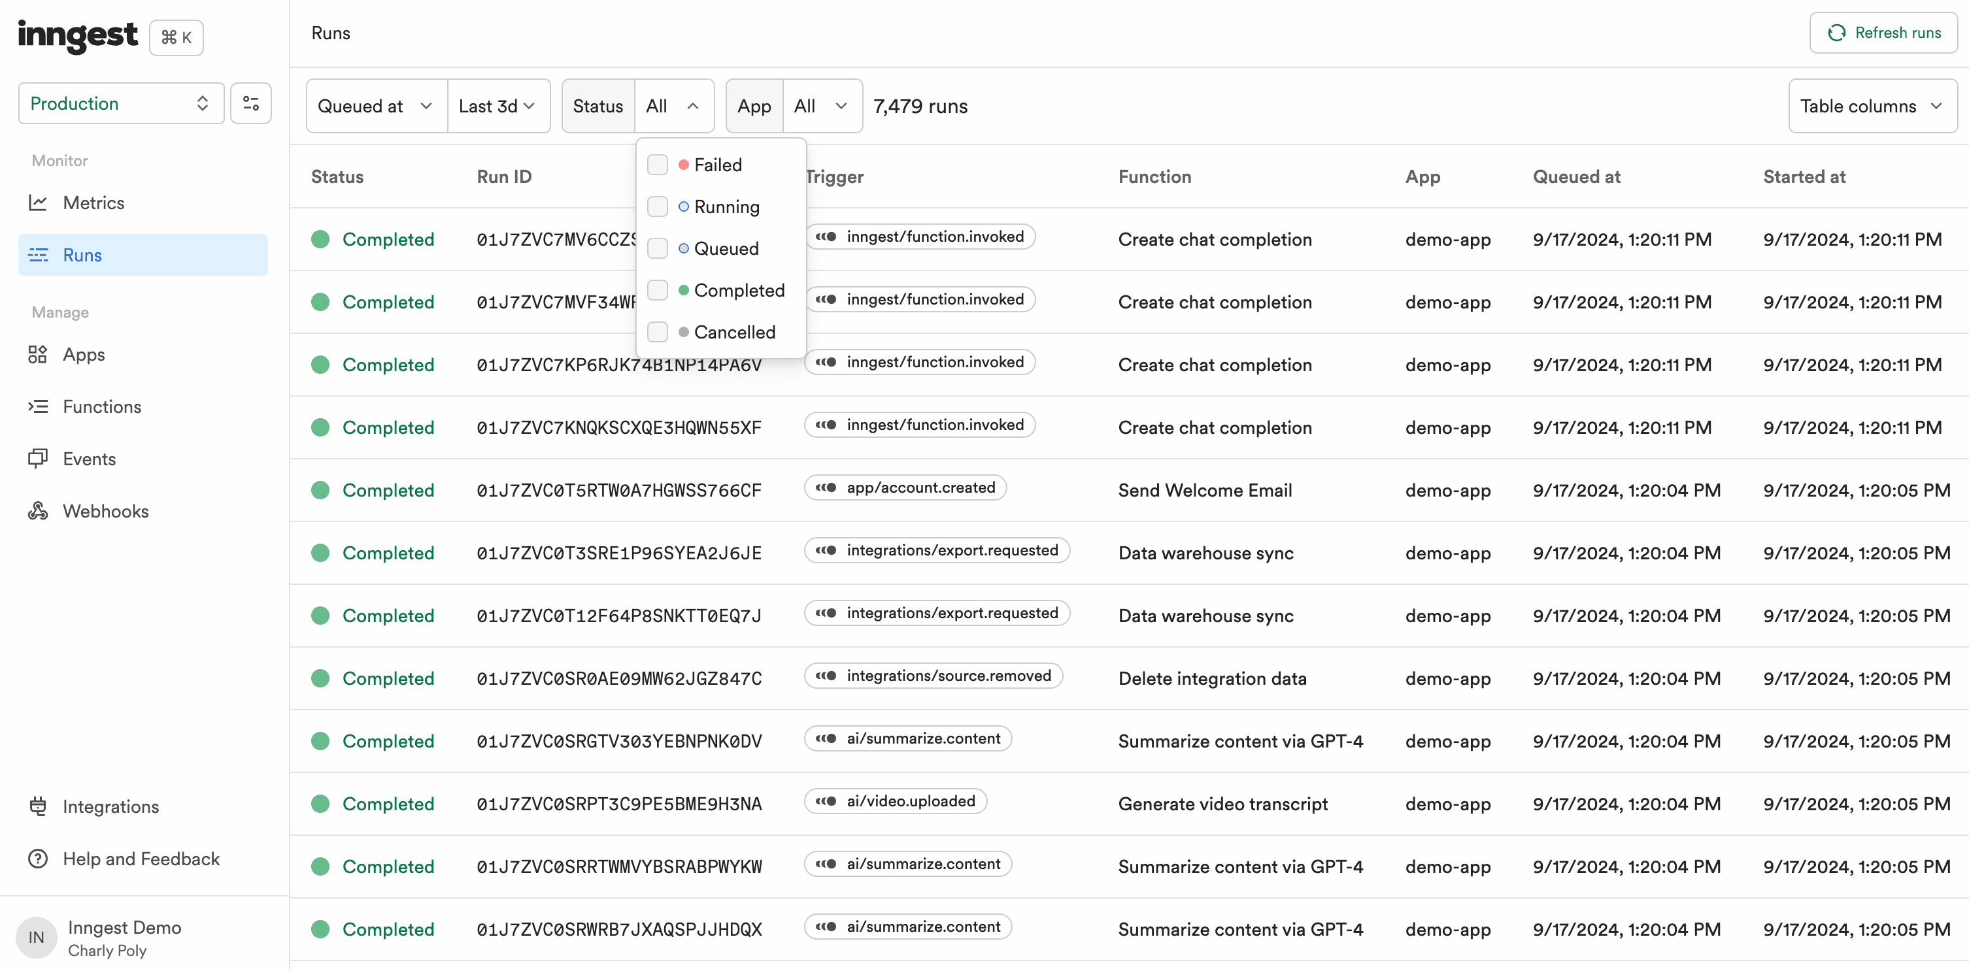Toggle the Failed status checkbox
Screen dimensions: 1969x971
(657, 165)
